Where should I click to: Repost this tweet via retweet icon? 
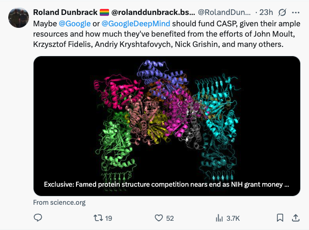[98, 218]
